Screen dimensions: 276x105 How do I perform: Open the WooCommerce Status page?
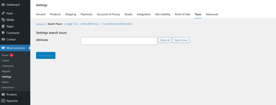(x=5, y=82)
